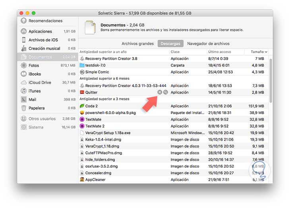Click 21/9/16 7:51 AppCleaner date
The width and height of the screenshot is (290, 208).
(218, 179)
